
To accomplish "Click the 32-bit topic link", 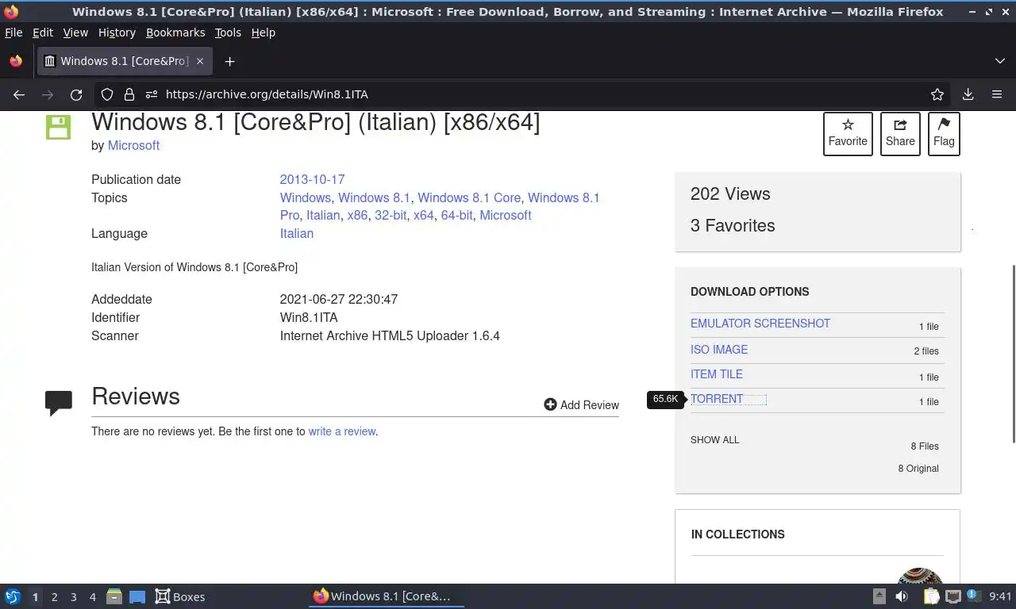I will (391, 215).
